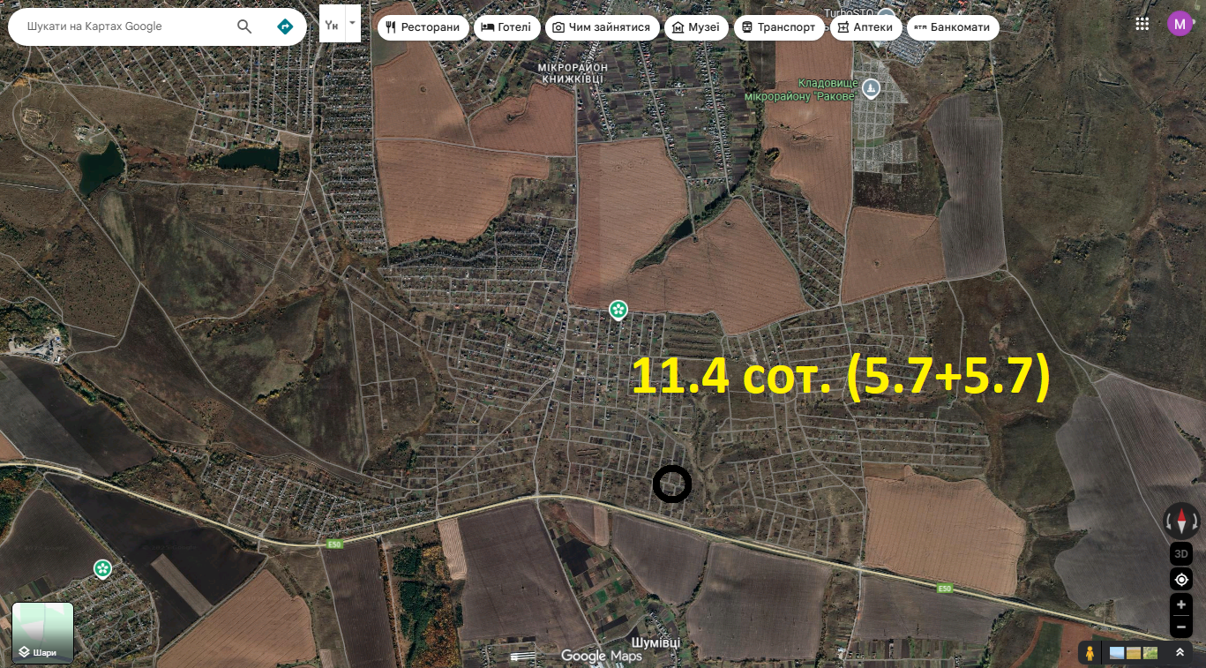Click the Кладовище мікрорайону Ракове marker
This screenshot has width=1206, height=668.
click(872, 87)
